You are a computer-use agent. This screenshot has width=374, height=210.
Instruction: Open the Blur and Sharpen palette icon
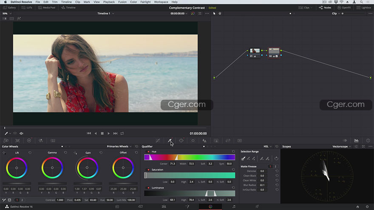point(204,140)
